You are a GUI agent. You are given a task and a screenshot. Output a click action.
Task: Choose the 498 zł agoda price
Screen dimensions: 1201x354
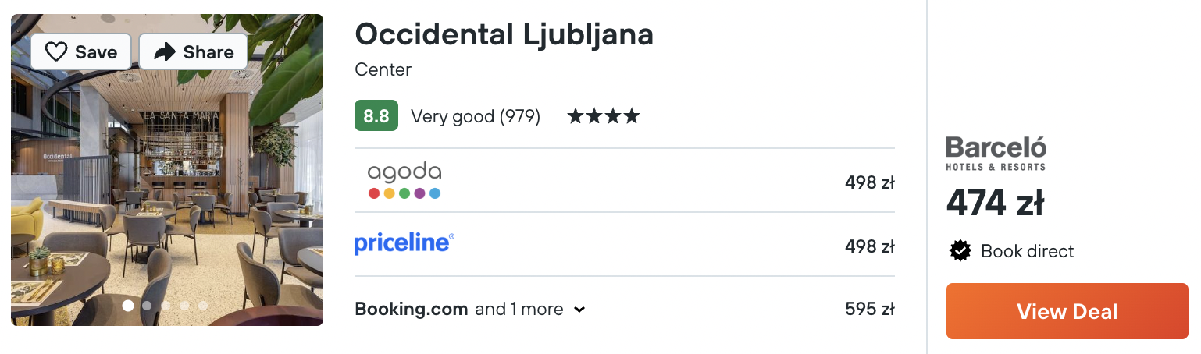869,182
